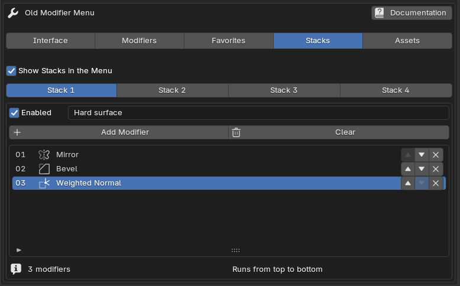The image size is (460, 286).
Task: Switch to the Modifiers tab
Action: tap(140, 41)
